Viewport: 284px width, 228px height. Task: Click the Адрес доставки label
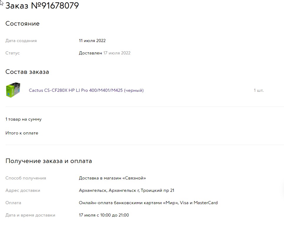click(23, 190)
